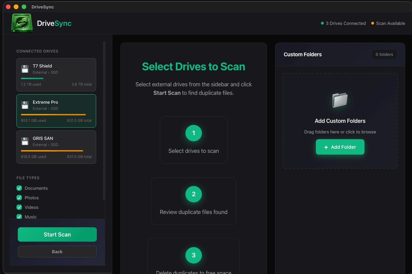This screenshot has height=274, width=412.
Task: Click the drive icon on GRIS SAN
Action: pyautogui.click(x=25, y=141)
